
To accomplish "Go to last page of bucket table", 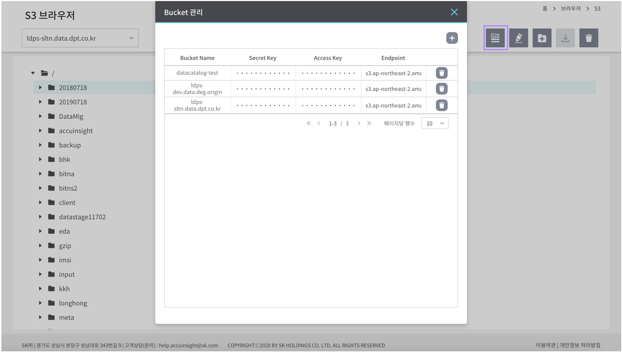I will pyautogui.click(x=369, y=123).
